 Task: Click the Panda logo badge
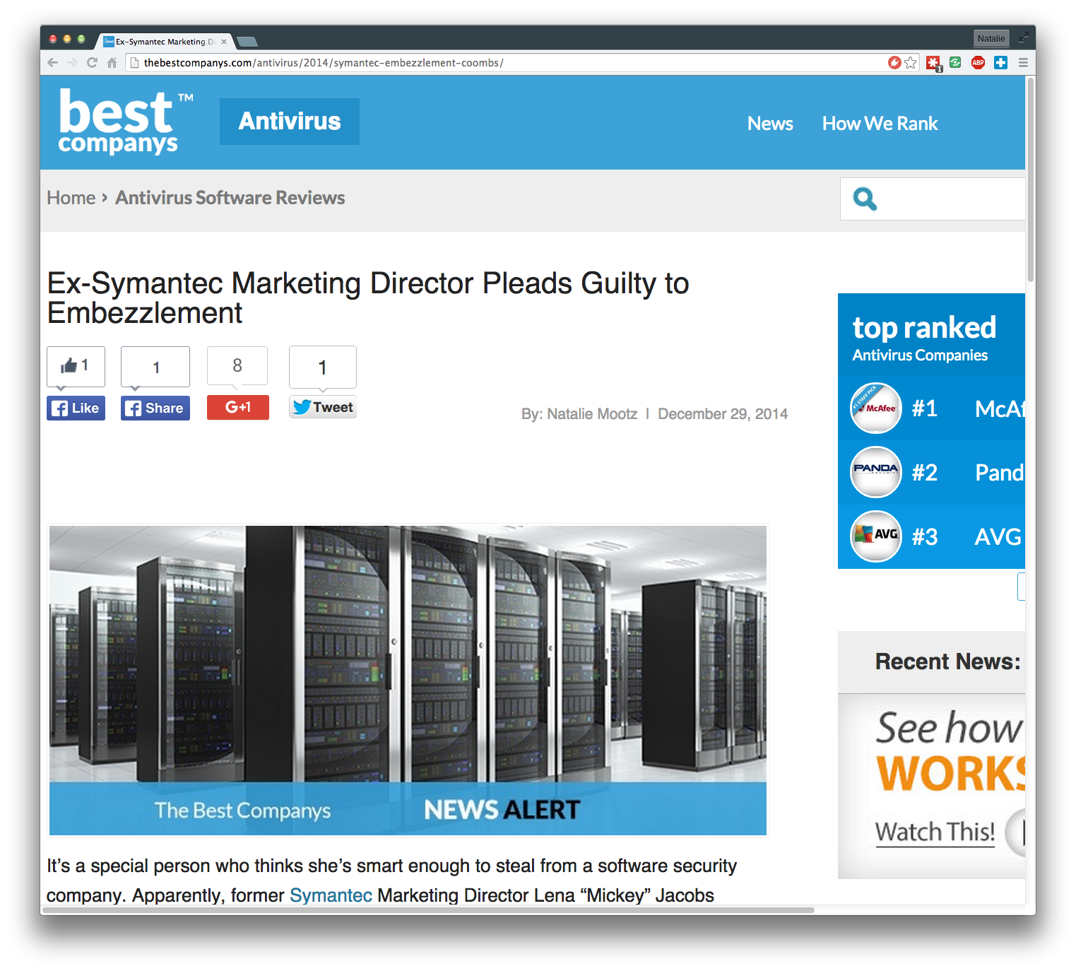click(x=876, y=472)
